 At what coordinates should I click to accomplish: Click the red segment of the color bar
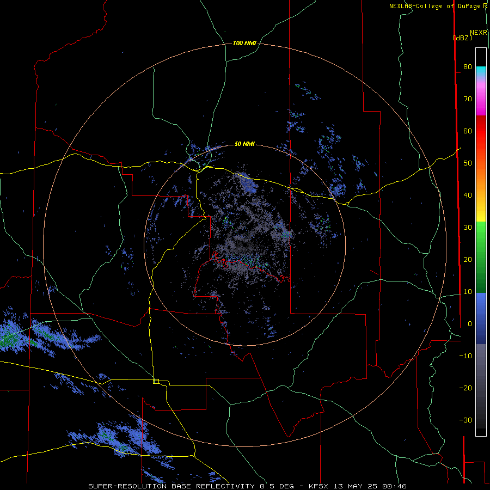[x=481, y=134]
